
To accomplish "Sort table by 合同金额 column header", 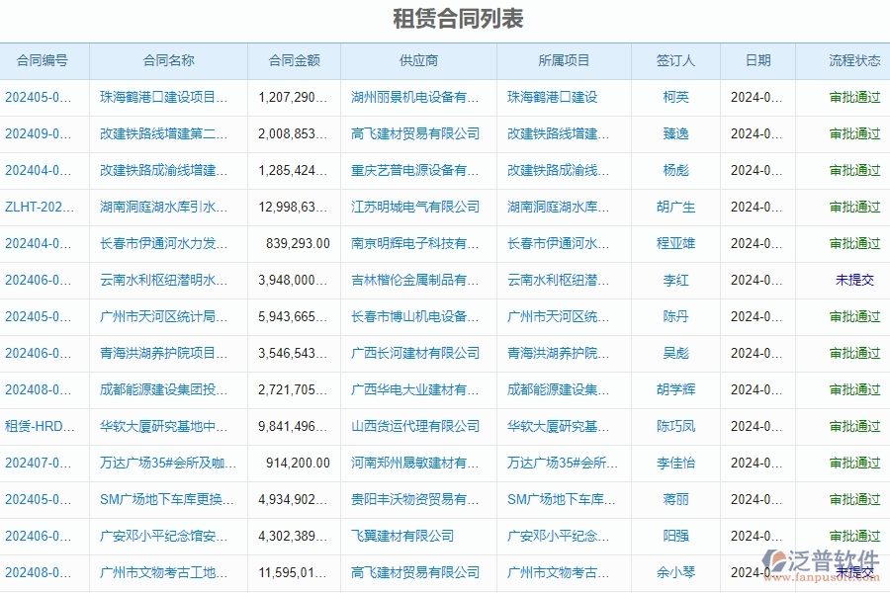I will tap(293, 60).
